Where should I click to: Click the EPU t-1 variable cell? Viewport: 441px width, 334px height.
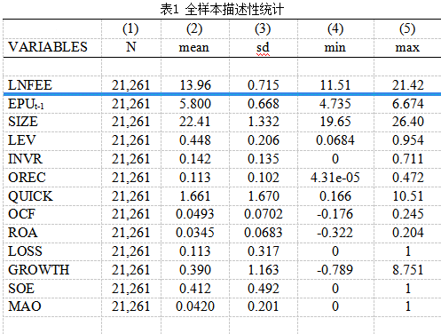tap(26, 104)
